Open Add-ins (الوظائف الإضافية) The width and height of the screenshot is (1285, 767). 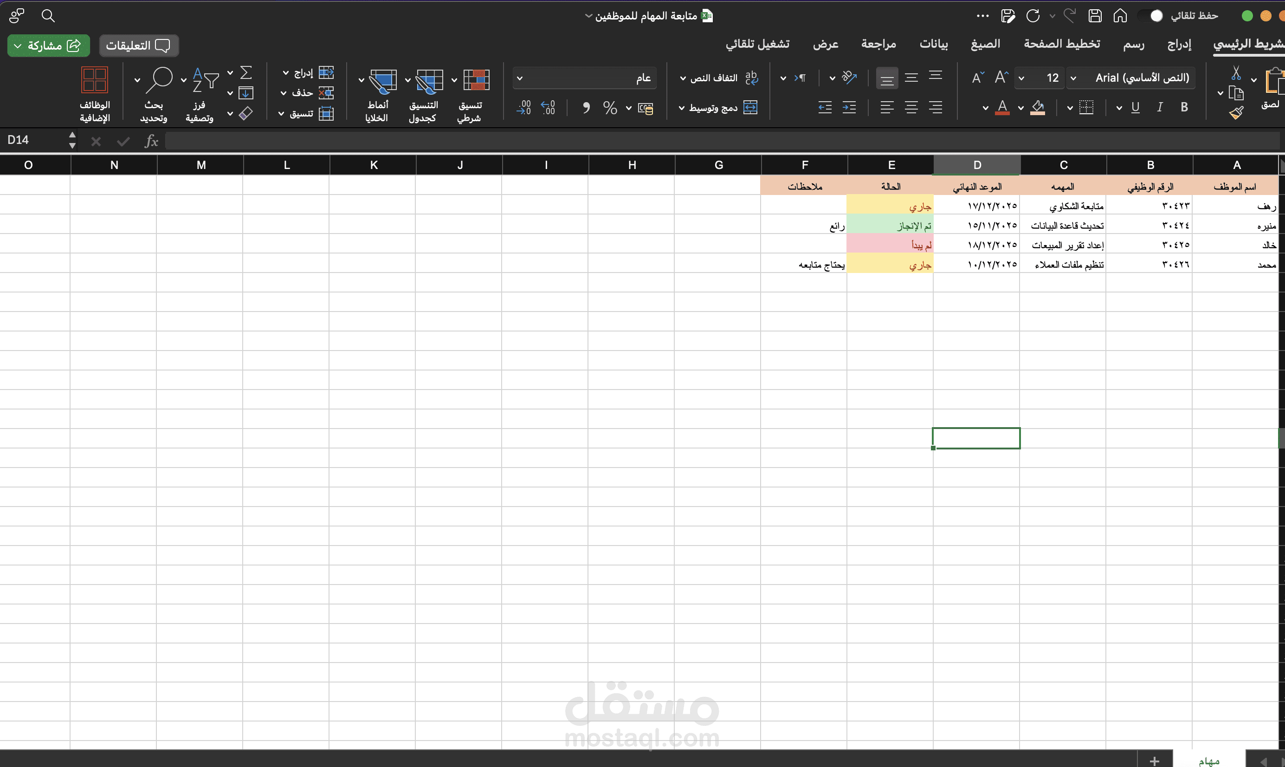95,95
